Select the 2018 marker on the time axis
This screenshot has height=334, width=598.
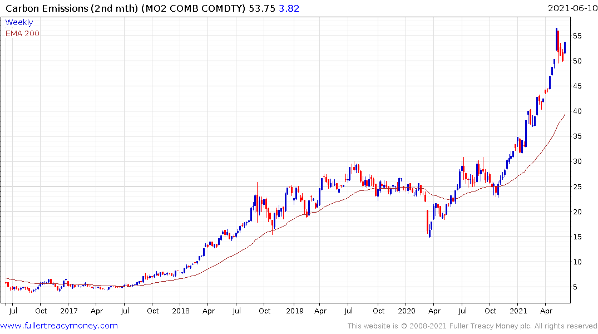click(x=181, y=311)
